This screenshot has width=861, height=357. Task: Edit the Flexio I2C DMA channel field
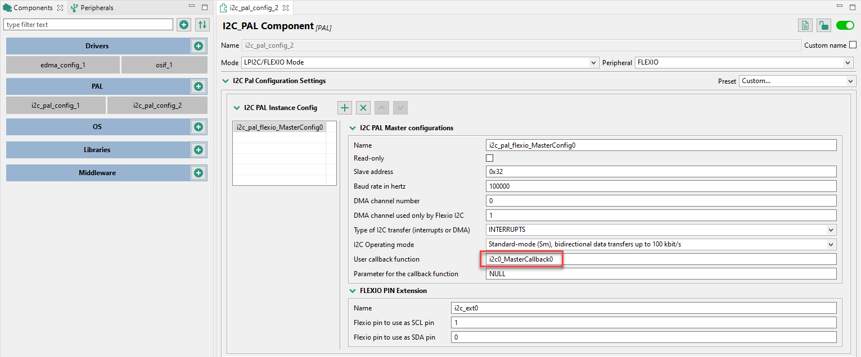[x=661, y=216]
